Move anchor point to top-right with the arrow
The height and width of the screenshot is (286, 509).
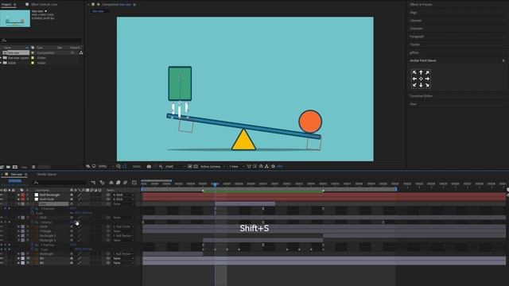(427, 72)
